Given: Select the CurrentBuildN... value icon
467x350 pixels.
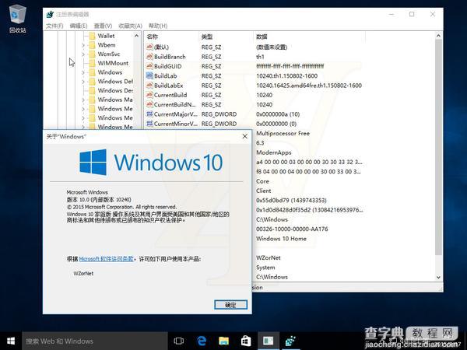Looking at the screenshot, I should pyautogui.click(x=149, y=104).
